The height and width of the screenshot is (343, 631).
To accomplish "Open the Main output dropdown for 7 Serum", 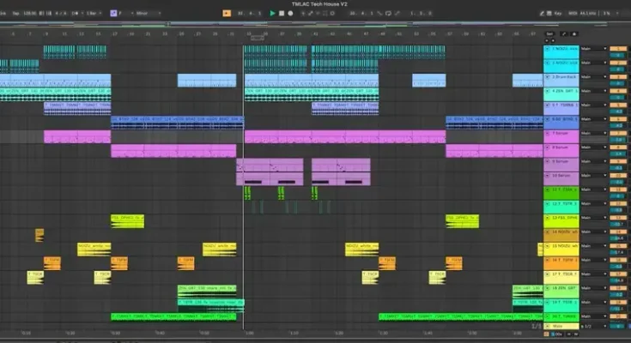I will [593, 134].
